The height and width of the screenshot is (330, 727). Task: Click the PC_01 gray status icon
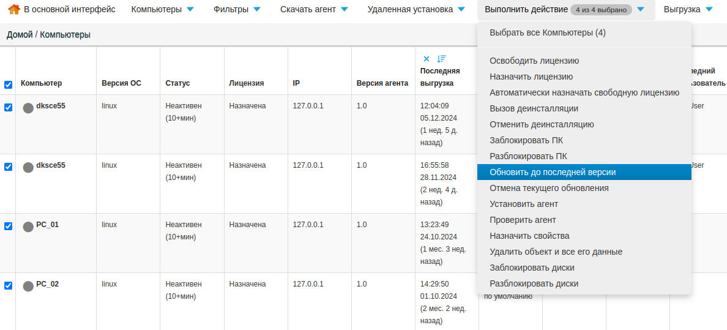click(28, 227)
